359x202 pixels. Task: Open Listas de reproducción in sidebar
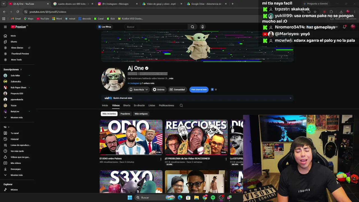coord(17,145)
